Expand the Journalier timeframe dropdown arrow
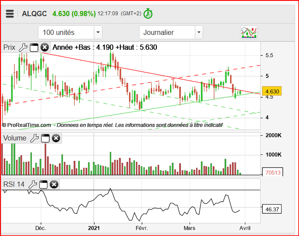Image resolution: width=299 pixels, height=236 pixels. click(x=199, y=32)
